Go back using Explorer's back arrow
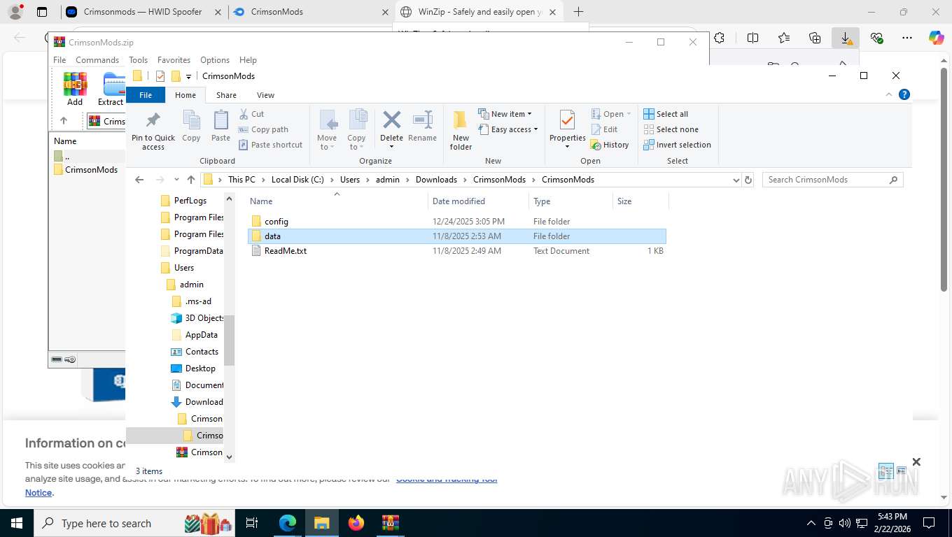Screen dimensions: 952x537 click(x=139, y=180)
